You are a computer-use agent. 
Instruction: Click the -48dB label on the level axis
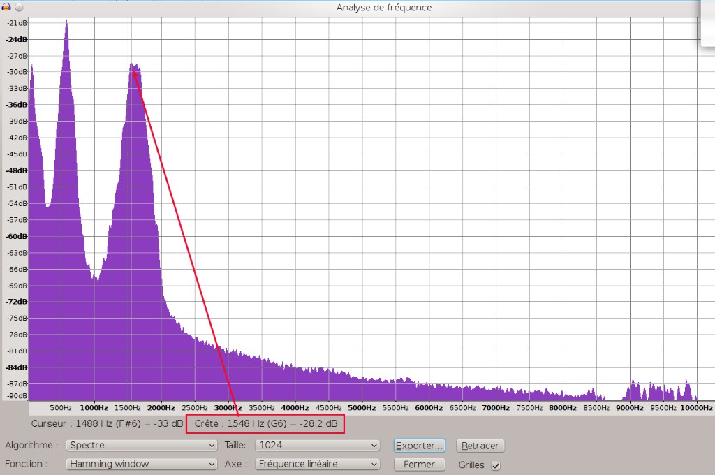point(17,170)
